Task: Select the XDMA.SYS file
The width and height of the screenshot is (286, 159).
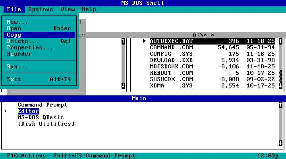Action: [213, 85]
